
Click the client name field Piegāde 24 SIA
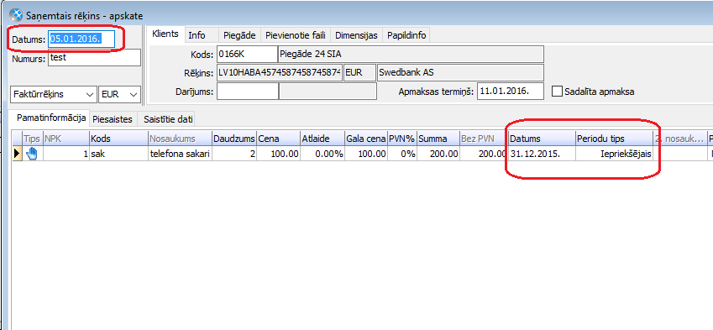[x=411, y=54]
